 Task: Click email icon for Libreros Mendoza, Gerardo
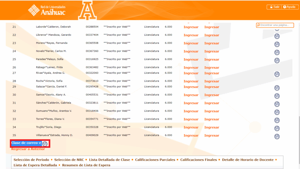[x=277, y=36]
